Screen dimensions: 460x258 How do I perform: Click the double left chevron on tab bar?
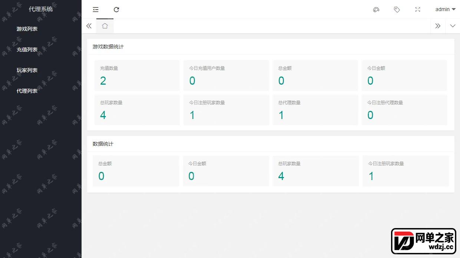click(x=89, y=26)
